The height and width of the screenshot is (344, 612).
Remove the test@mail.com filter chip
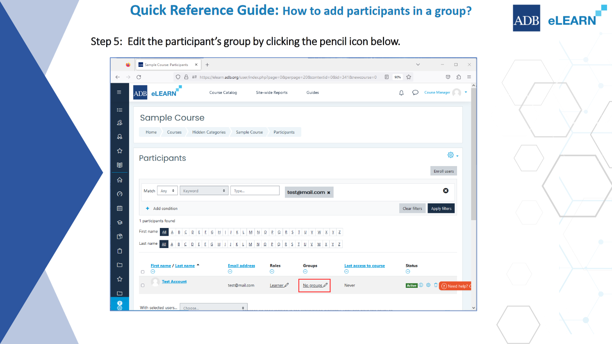coord(328,192)
